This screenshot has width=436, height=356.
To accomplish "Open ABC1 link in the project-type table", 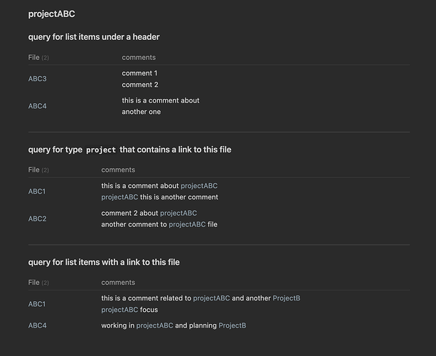I will click(x=37, y=192).
